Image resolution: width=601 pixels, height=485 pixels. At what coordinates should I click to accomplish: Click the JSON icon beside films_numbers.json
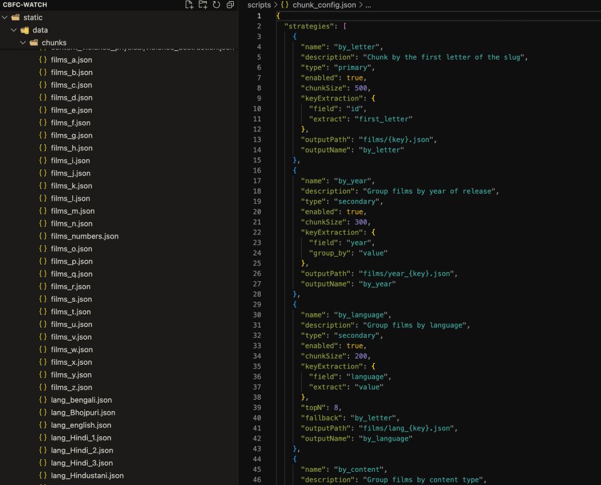pyautogui.click(x=43, y=236)
